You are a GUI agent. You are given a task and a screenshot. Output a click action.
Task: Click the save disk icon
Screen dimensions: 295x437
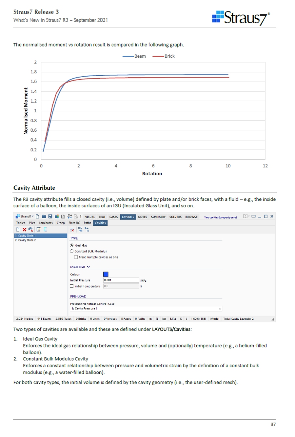50,217
